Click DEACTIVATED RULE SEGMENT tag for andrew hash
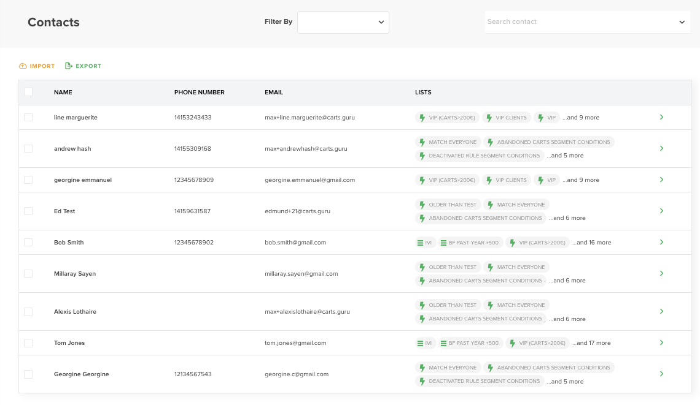This screenshot has width=700, height=405. pyautogui.click(x=480, y=156)
